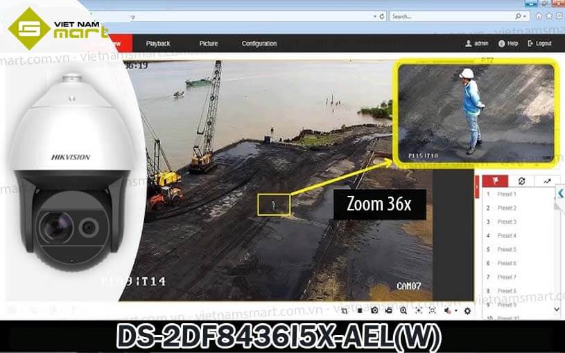Click the admin user link
Viewport: 565px width, 353px height.
click(477, 43)
